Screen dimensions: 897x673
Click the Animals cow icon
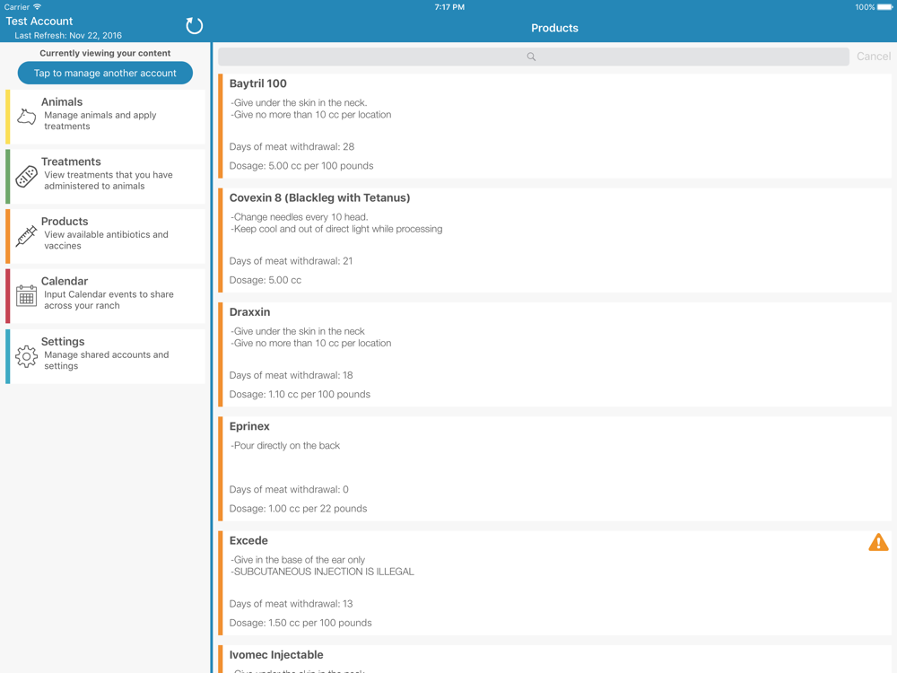(26, 117)
